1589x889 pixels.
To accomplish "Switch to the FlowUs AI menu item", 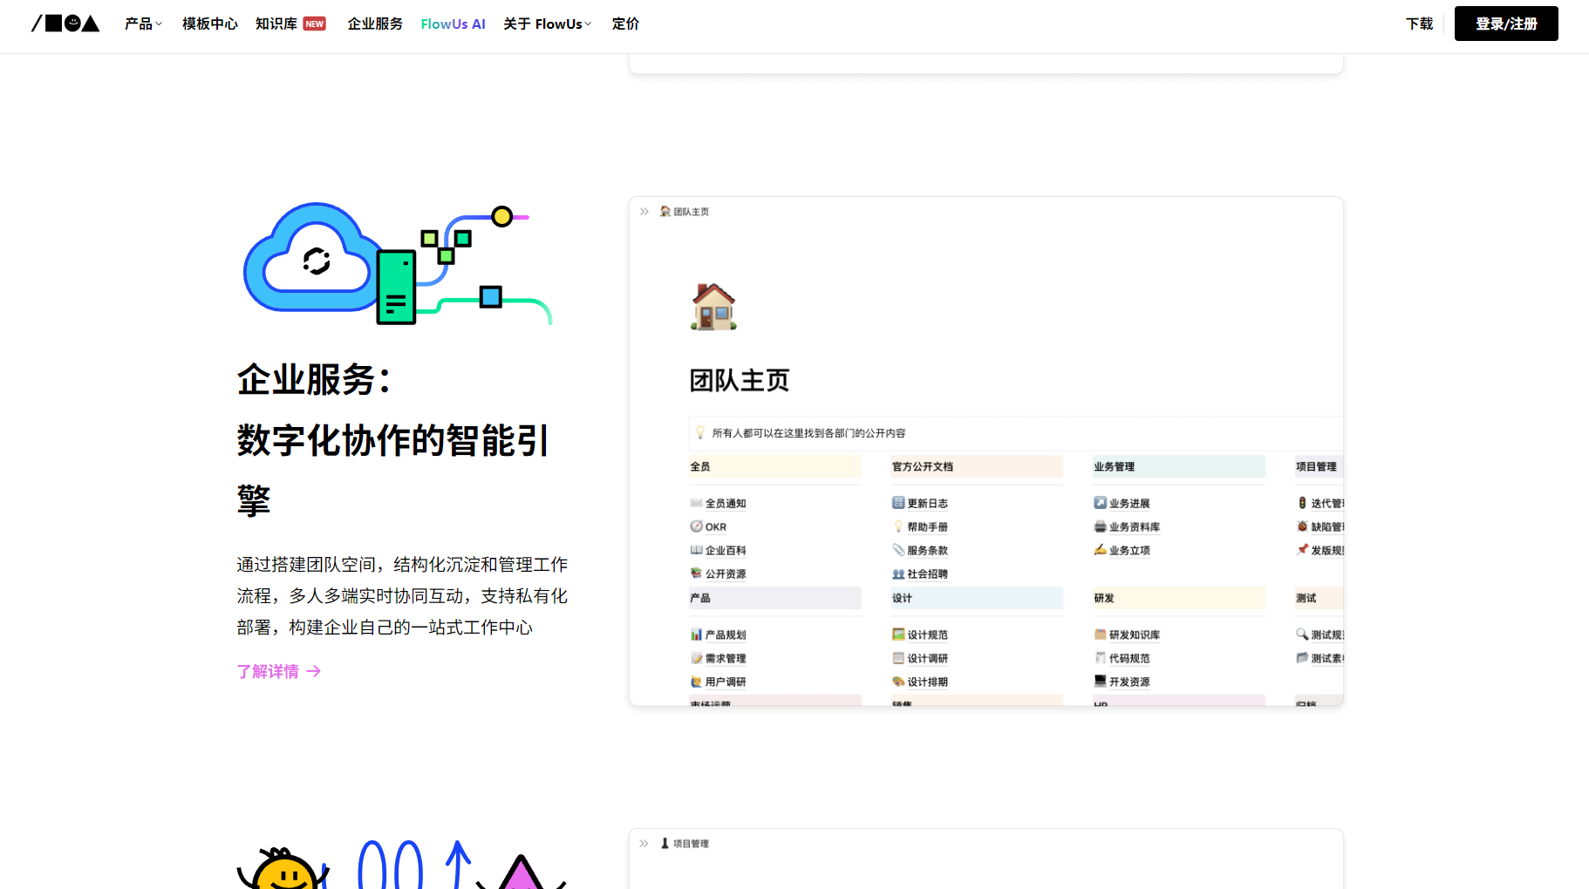I will pyautogui.click(x=453, y=24).
